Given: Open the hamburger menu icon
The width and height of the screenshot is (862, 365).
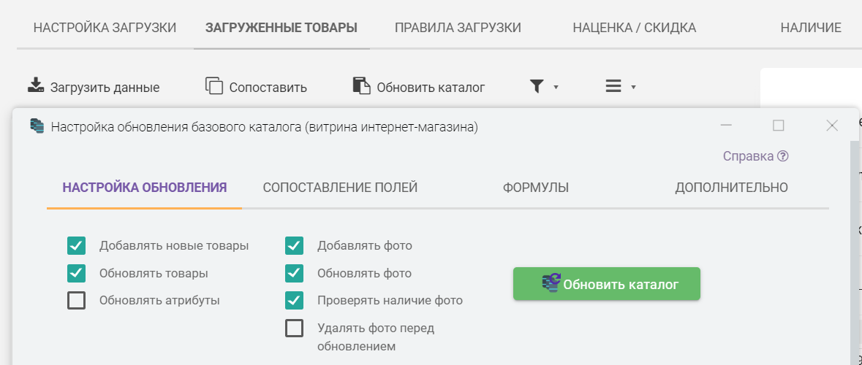Looking at the screenshot, I should click(x=613, y=86).
